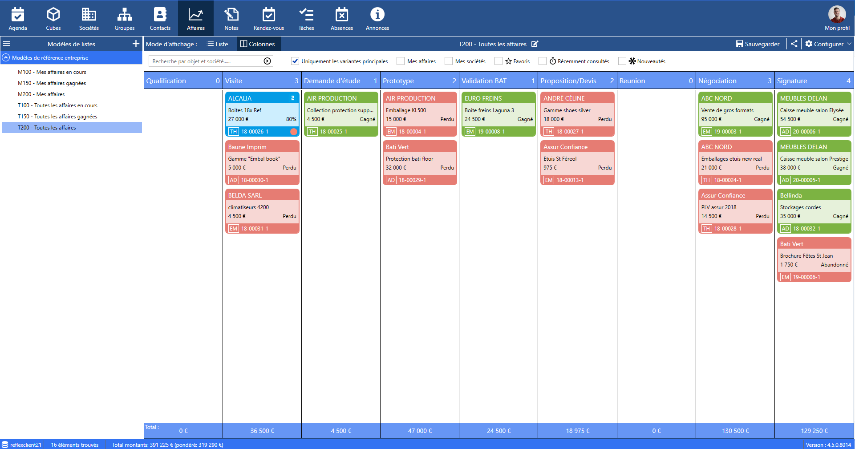This screenshot has height=449, width=855.
Task: Enable the Mes affaires filter checkbox
Action: click(401, 61)
